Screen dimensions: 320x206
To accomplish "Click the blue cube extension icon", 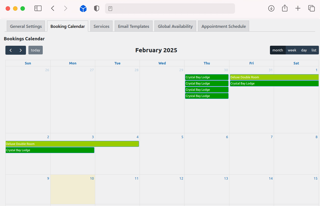I will 83,9.
